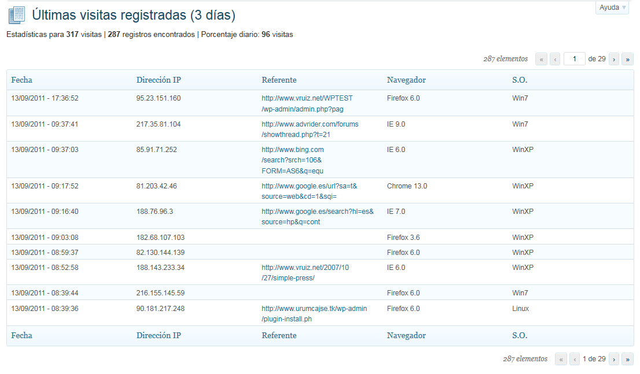
Task: Click the Últimas visitas registradas heading
Action: 134,15
